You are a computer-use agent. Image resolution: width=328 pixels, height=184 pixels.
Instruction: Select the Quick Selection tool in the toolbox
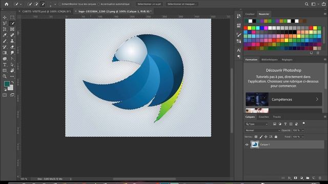(12, 24)
